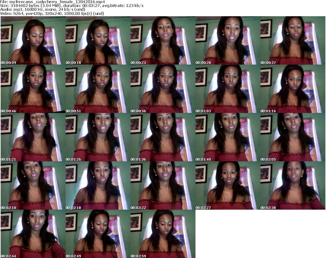Select the thumbnail marked 00:00:37
The width and height of the screenshot is (326, 258).
coord(292,41)
